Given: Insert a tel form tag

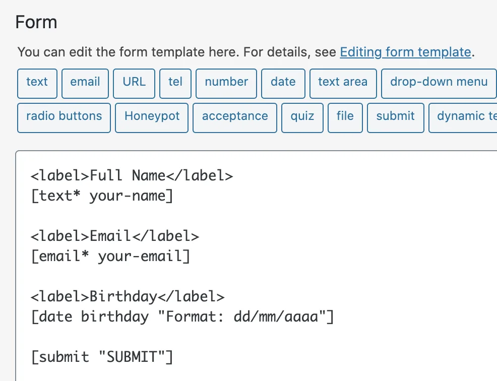Looking at the screenshot, I should 175,82.
